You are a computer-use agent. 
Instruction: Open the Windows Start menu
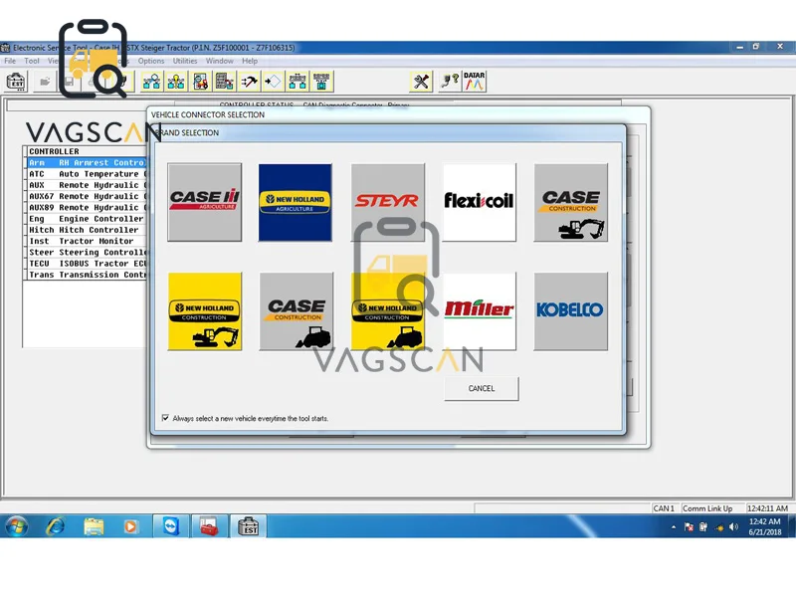point(16,526)
